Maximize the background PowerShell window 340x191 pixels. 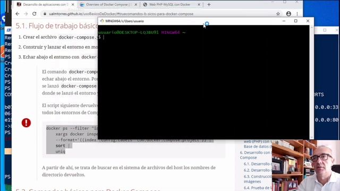click(x=325, y=30)
